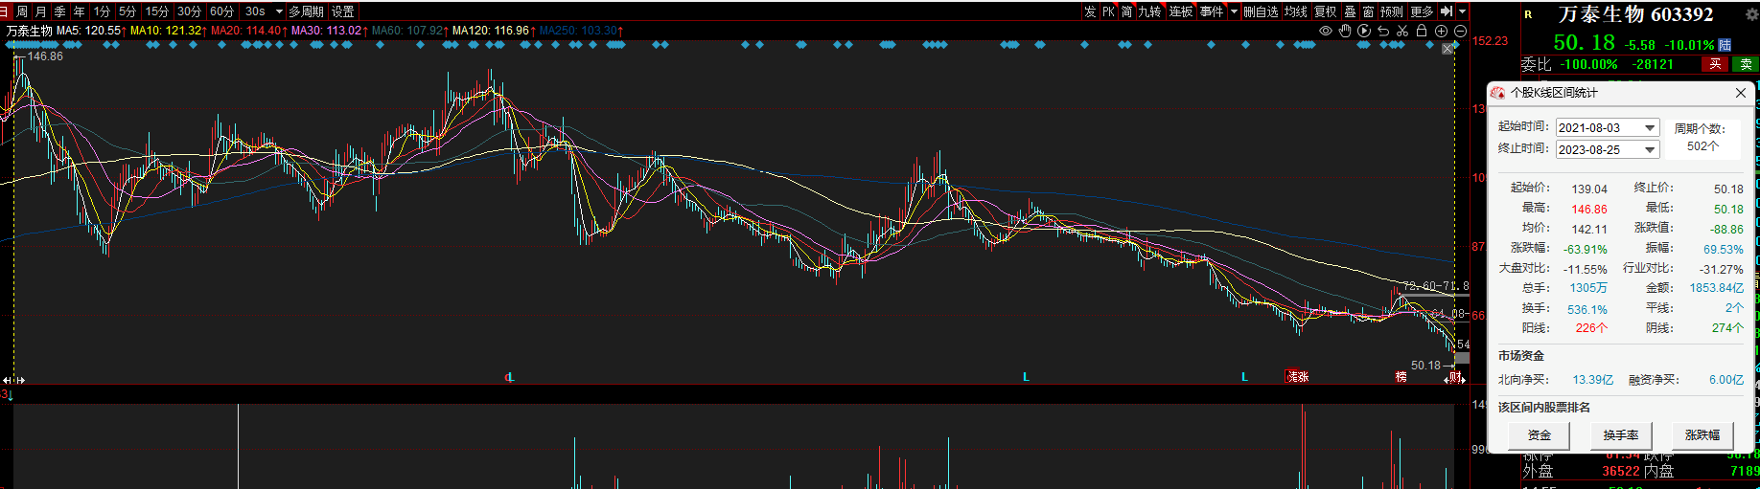Select the hand pan tool
This screenshot has height=489, width=1760.
[1345, 31]
